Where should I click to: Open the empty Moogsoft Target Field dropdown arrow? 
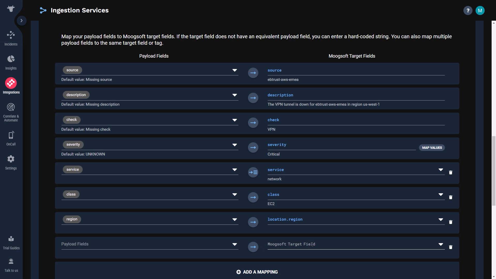pyautogui.click(x=441, y=244)
